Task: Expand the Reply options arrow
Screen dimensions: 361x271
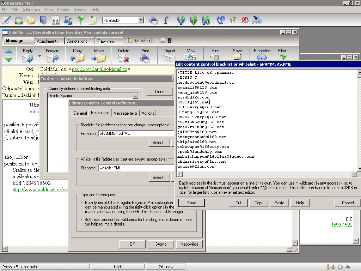Action: pos(39,56)
